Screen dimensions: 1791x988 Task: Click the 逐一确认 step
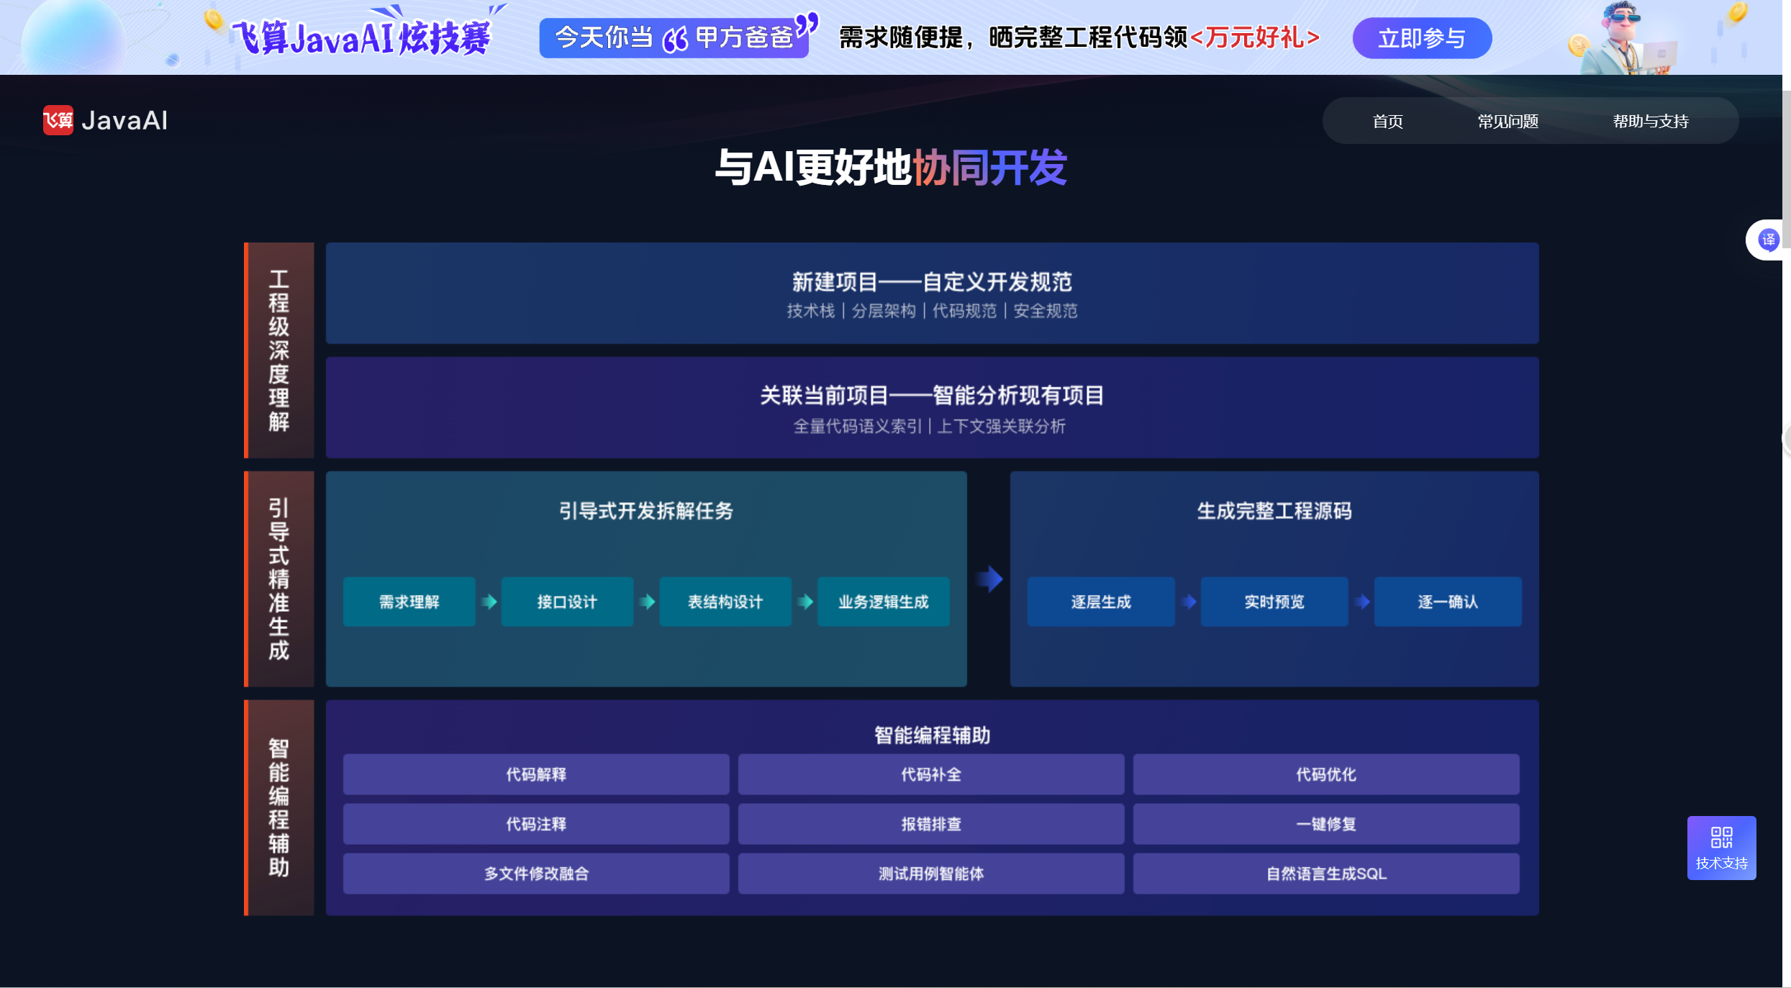point(1448,602)
